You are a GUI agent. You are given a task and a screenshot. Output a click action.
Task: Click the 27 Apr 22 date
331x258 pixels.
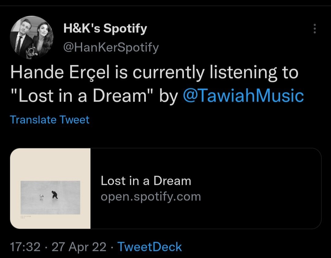(x=79, y=247)
